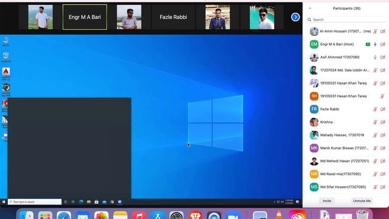The width and height of the screenshot is (389, 219).
Task: Open the Brave browser from the dock
Action: (x=195, y=215)
